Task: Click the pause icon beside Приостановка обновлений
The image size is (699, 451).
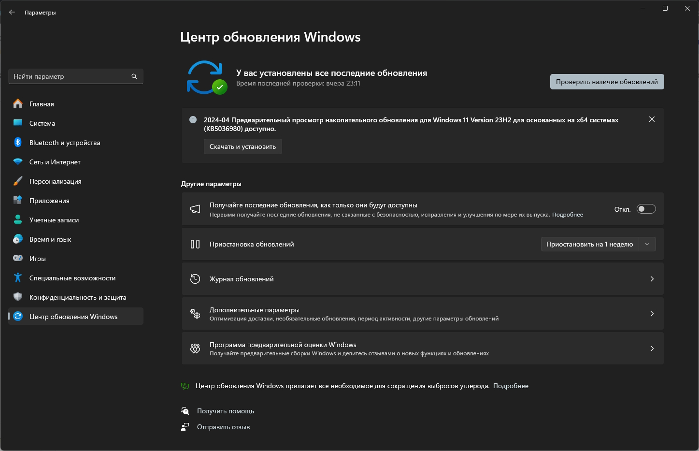Action: coord(195,244)
